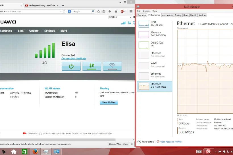Open the Statistics menu on Huawei page
Screen dimensions: 233x155
click(x=6, y=31)
